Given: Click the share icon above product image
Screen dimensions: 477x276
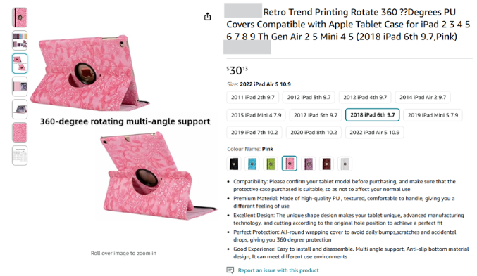Looking at the screenshot, I should [207, 16].
